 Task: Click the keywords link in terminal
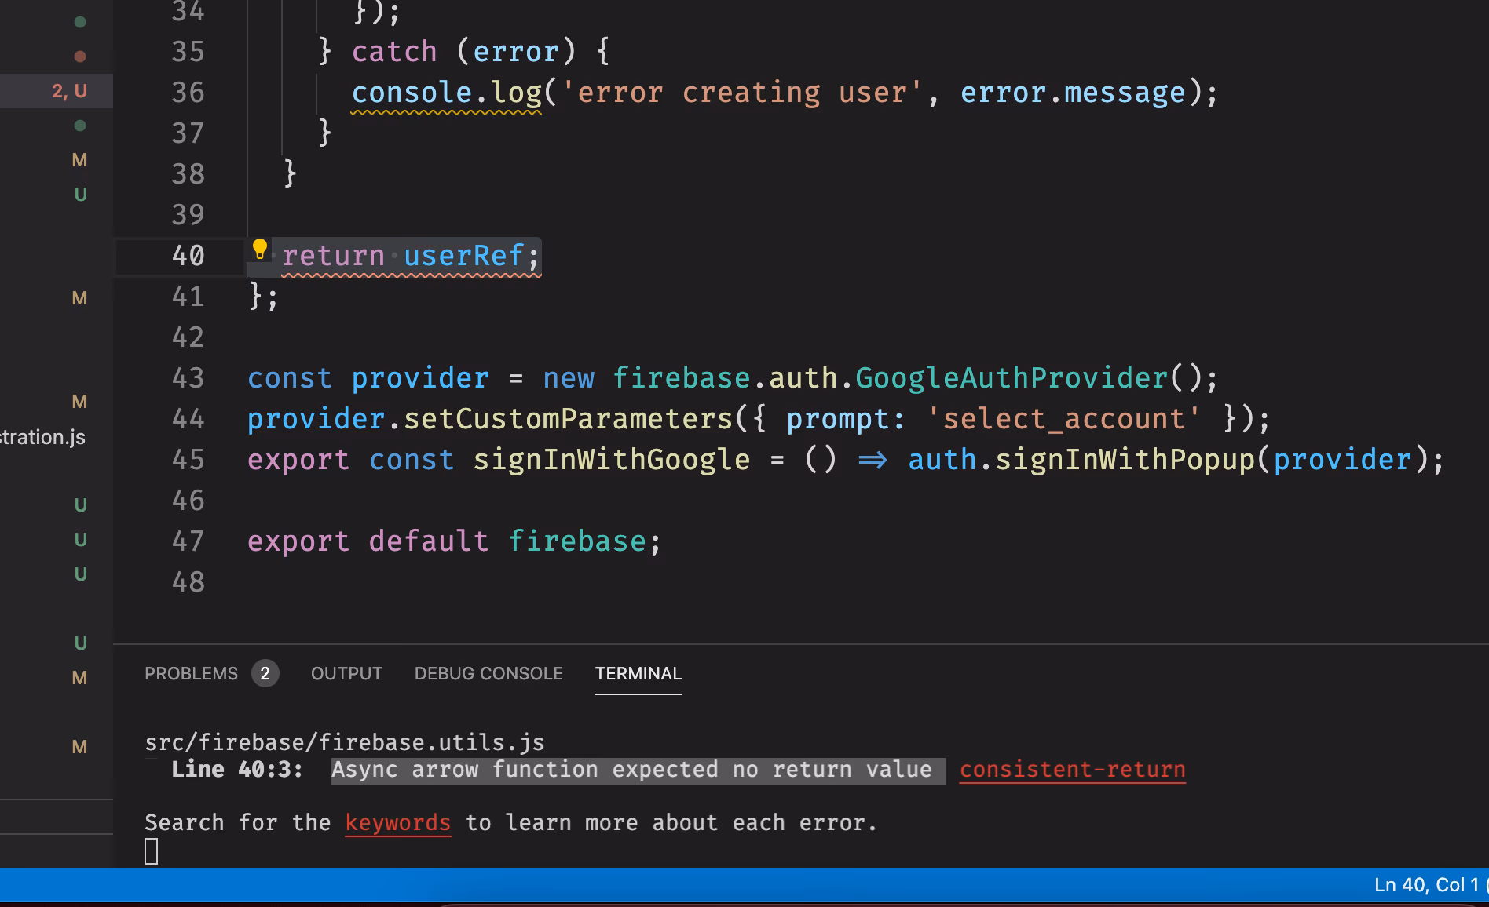pos(398,823)
